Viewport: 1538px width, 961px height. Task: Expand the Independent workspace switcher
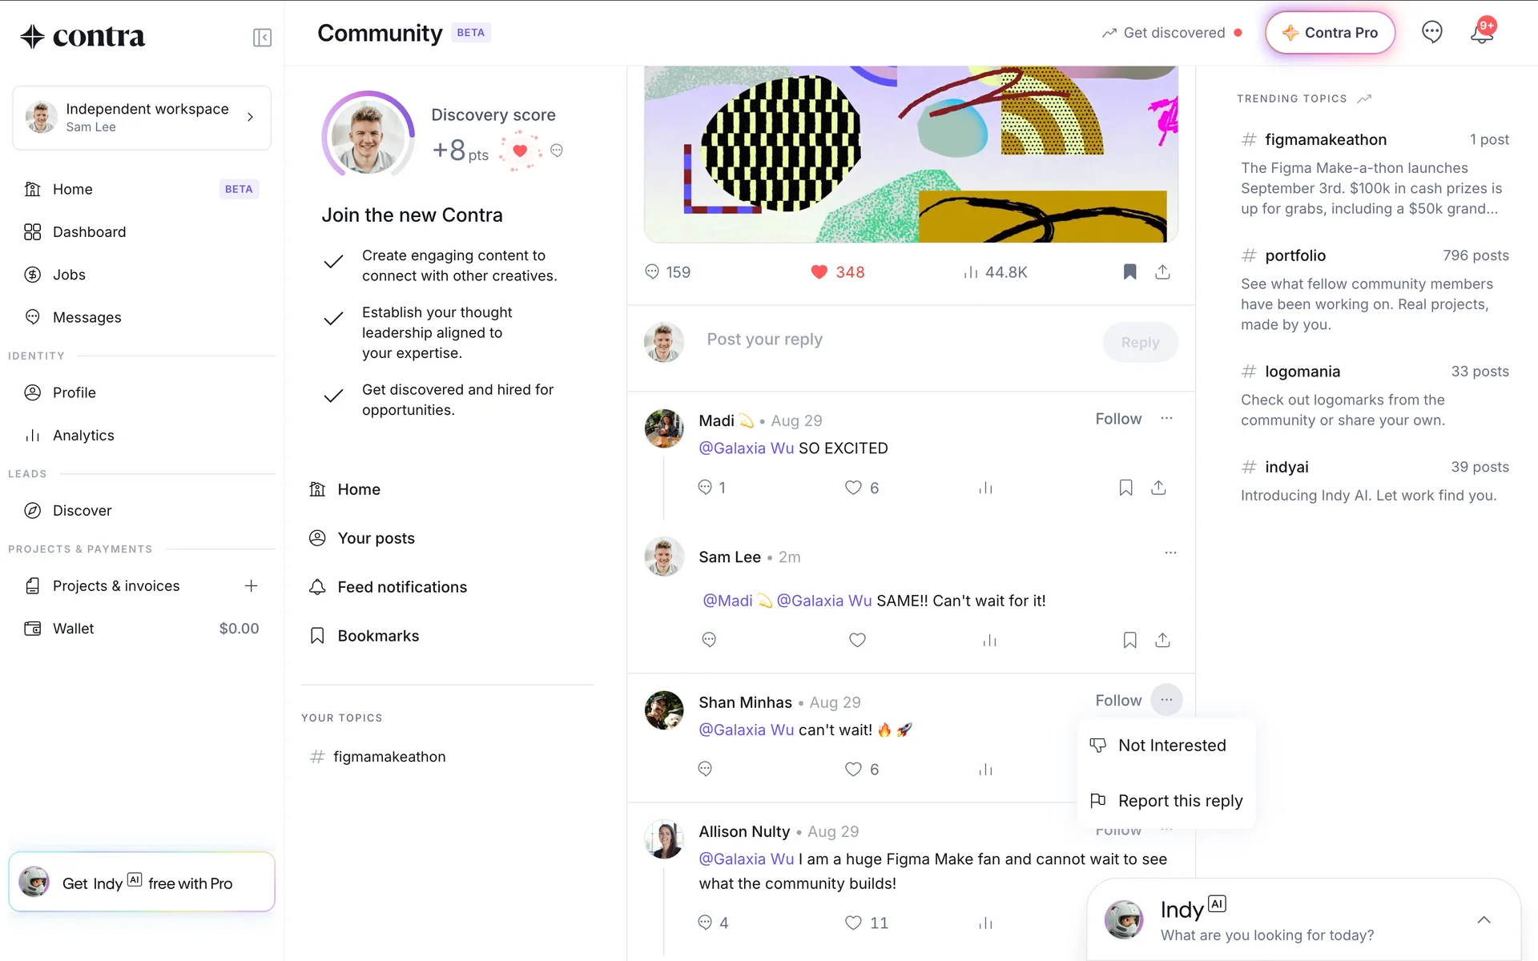pyautogui.click(x=142, y=118)
